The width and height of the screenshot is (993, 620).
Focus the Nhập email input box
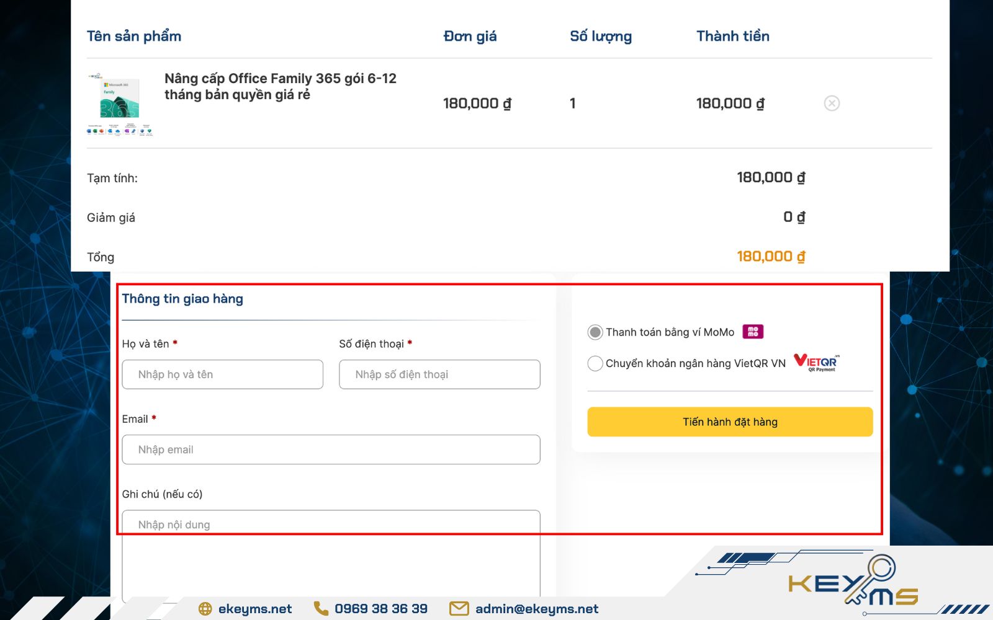click(331, 449)
